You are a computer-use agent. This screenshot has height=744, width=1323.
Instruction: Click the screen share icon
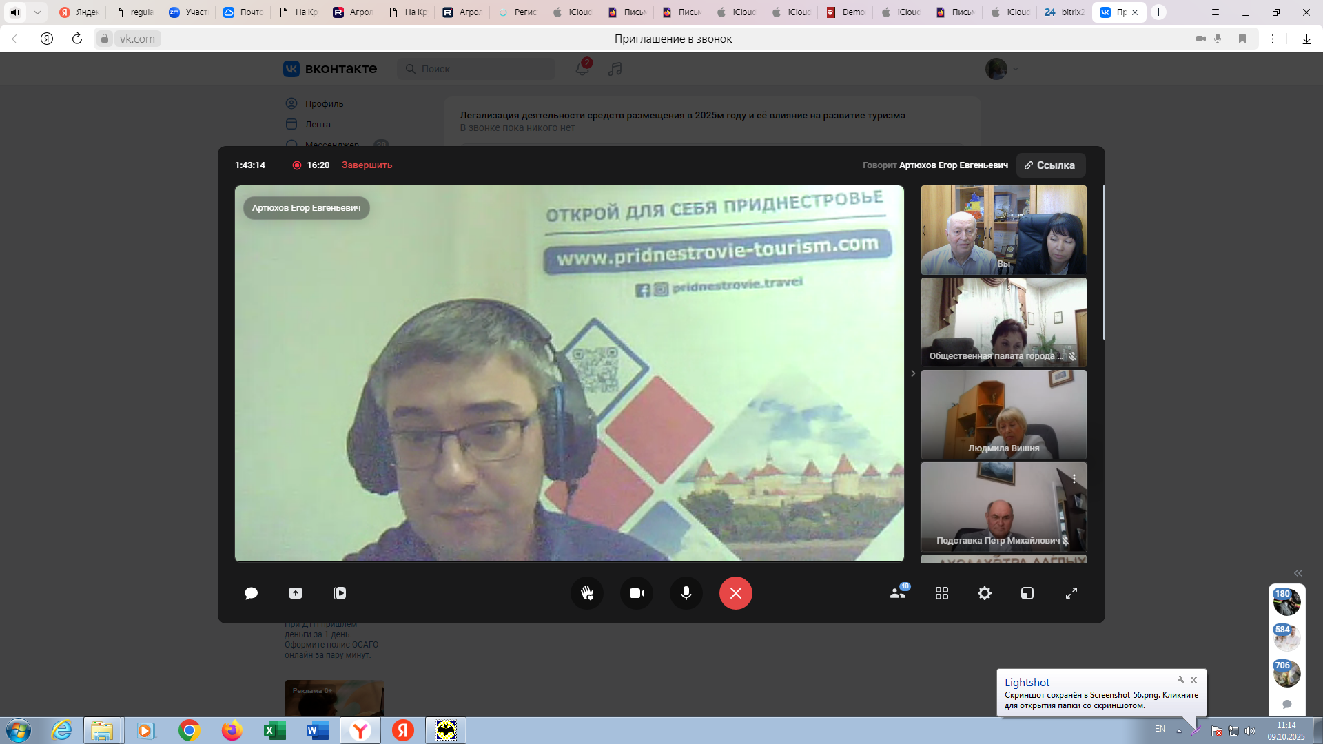[296, 593]
